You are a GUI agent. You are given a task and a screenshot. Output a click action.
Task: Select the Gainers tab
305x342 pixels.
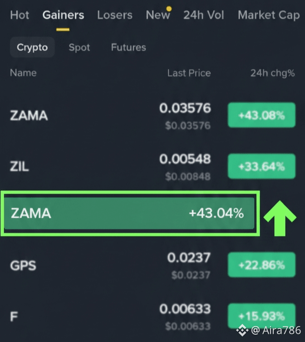coord(63,15)
